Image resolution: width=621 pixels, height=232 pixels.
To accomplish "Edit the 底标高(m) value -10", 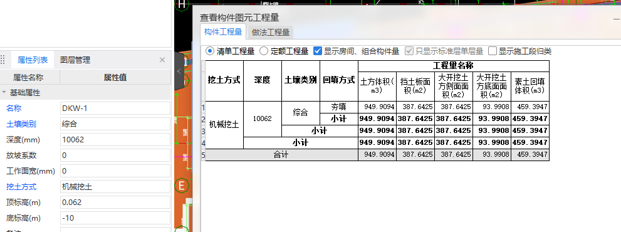I will click(x=115, y=218).
